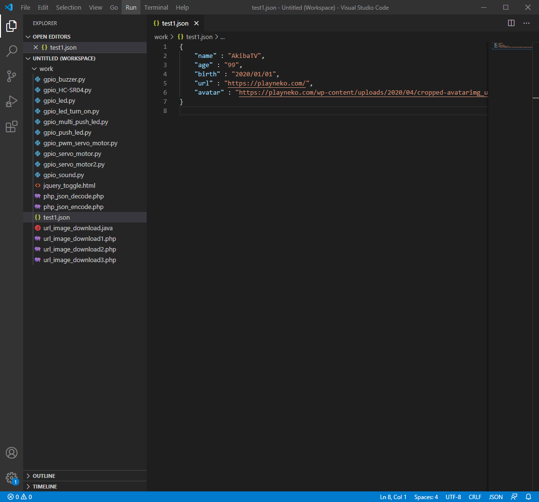The width and height of the screenshot is (539, 502).
Task: Open the Run menu
Action: tap(131, 7)
